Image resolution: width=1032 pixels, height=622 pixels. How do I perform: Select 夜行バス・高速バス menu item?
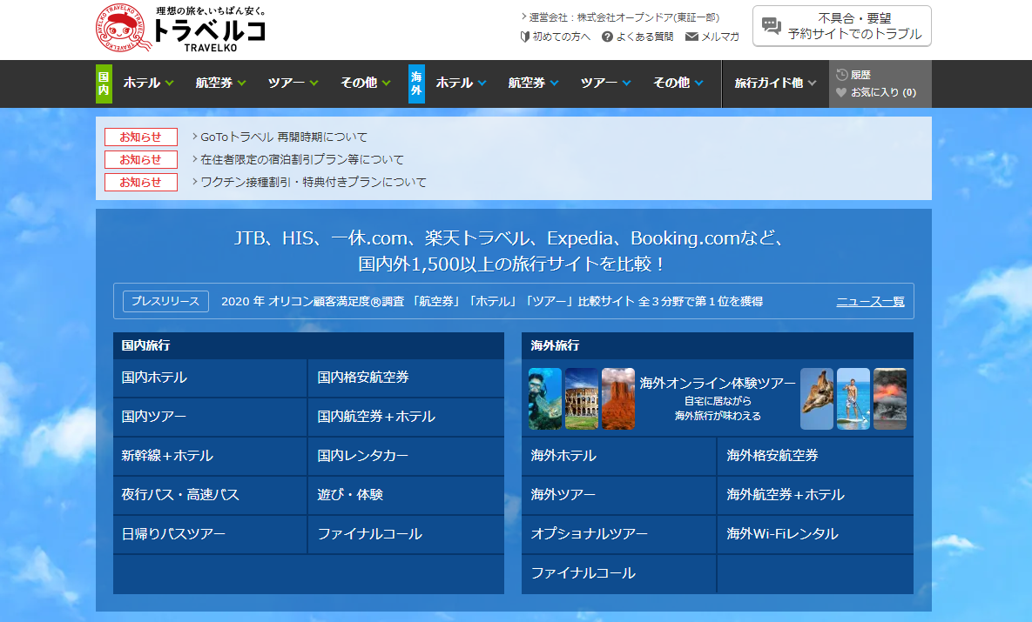[x=210, y=495]
